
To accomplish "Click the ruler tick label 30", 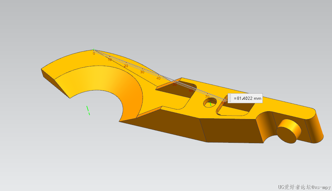I will [x=142, y=72].
